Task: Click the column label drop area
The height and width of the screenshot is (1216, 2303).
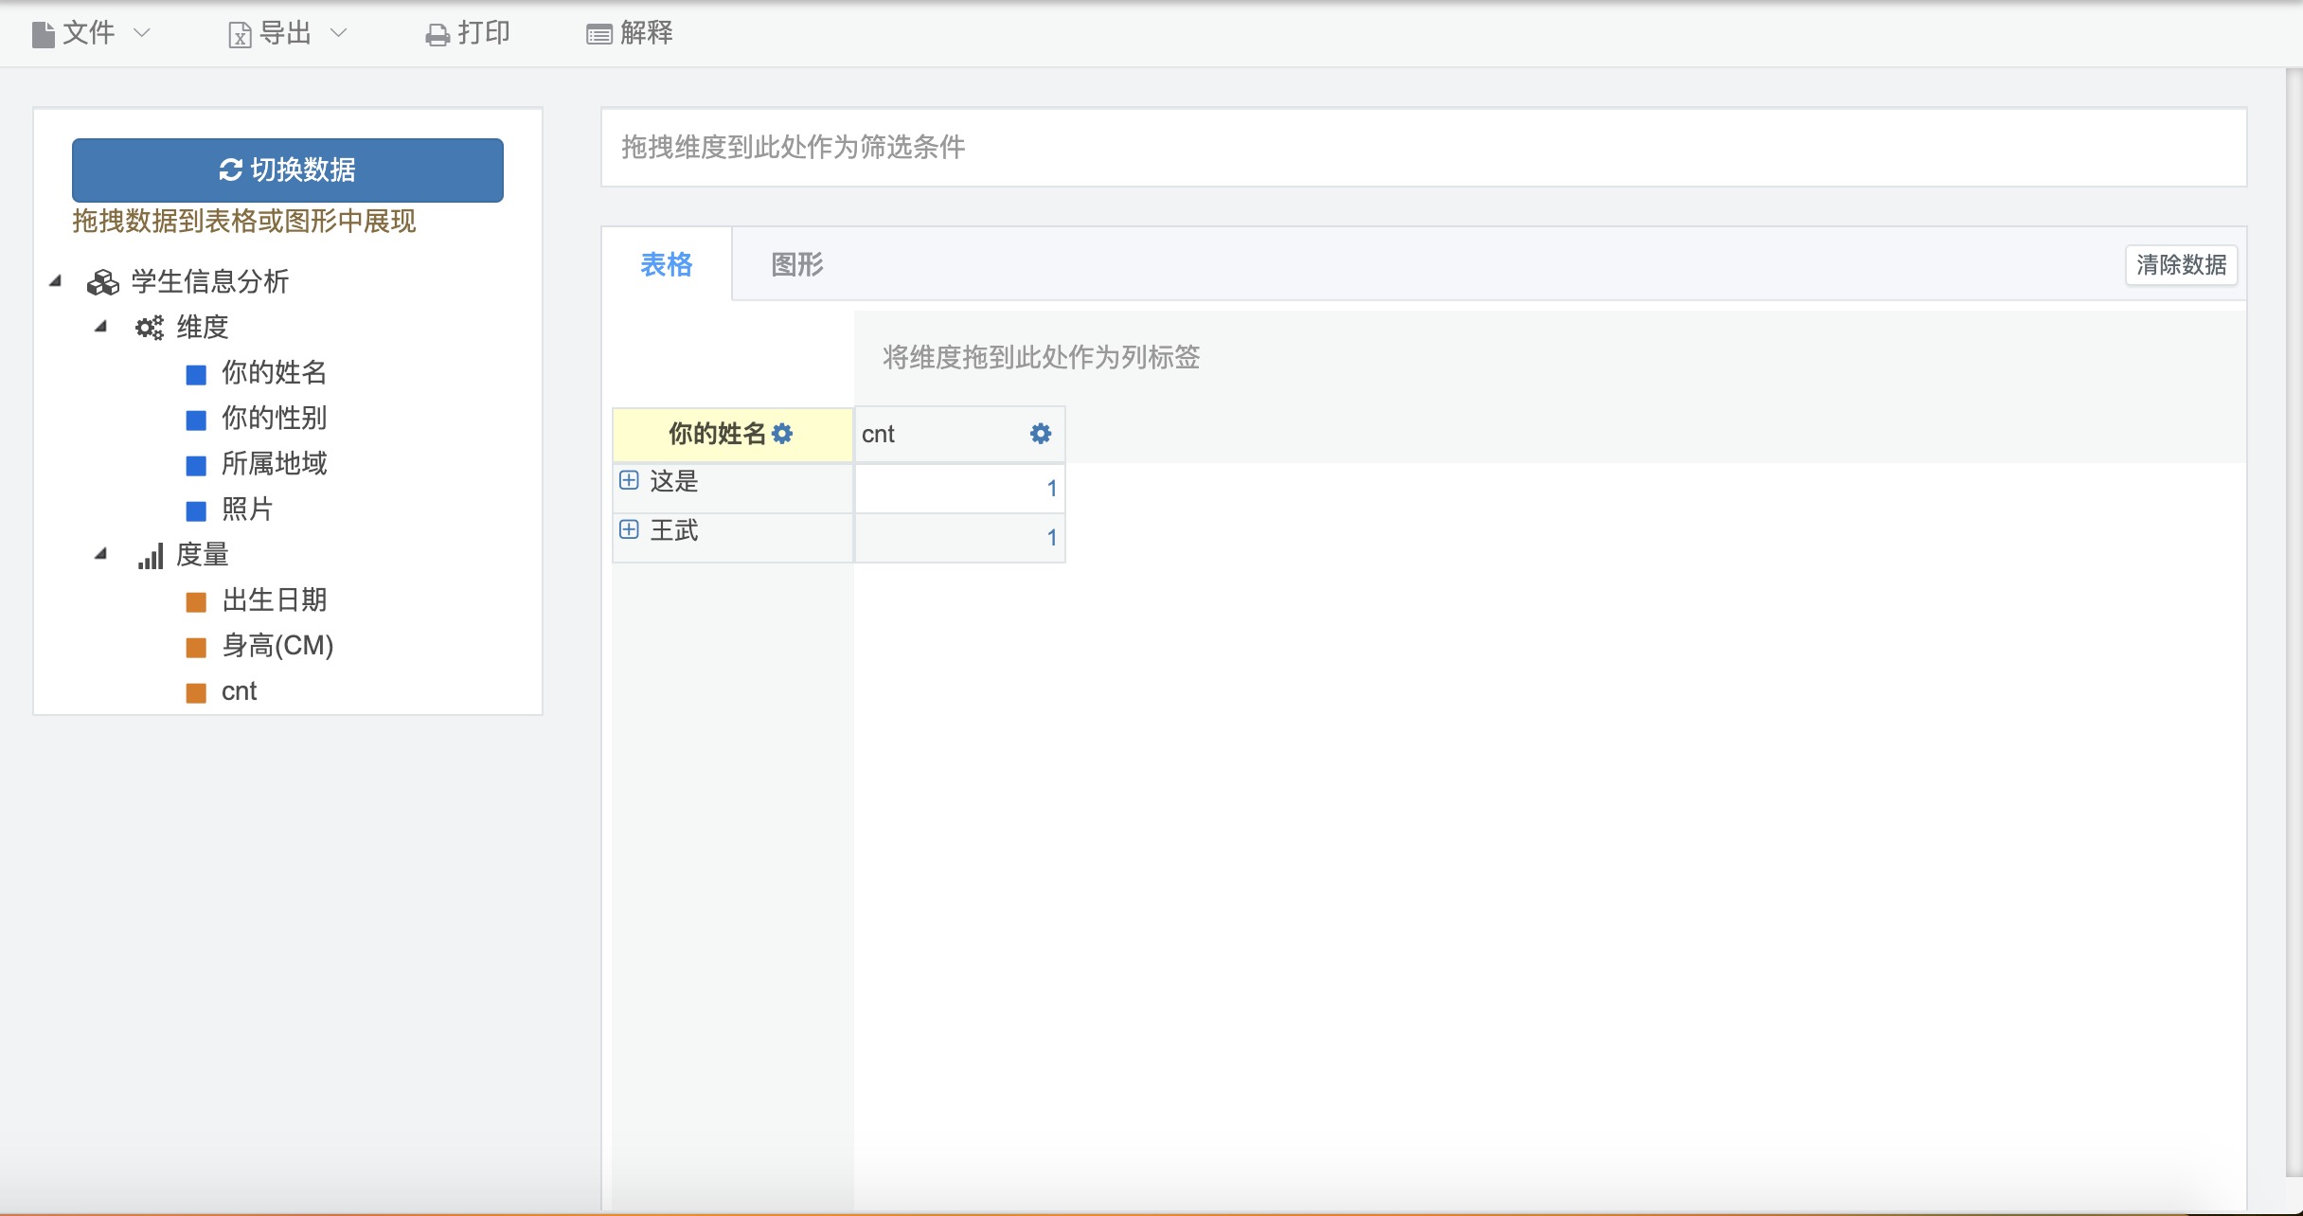Action: (x=1550, y=357)
